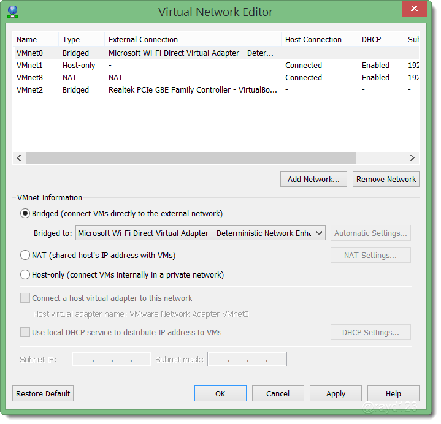Sort by the Name column header
Image resolution: width=441 pixels, height=424 pixels.
36,40
